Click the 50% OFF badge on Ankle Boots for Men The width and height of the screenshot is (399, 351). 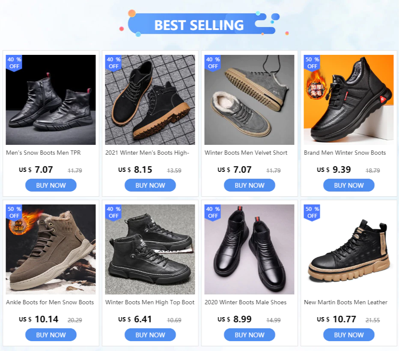coord(14,213)
